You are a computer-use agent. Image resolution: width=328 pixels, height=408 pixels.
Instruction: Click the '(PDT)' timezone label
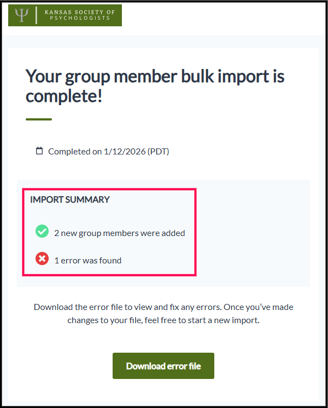click(x=159, y=152)
